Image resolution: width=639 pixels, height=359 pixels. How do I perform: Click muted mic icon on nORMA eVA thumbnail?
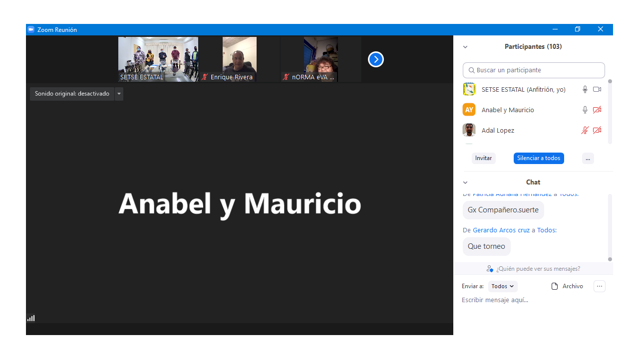click(286, 77)
